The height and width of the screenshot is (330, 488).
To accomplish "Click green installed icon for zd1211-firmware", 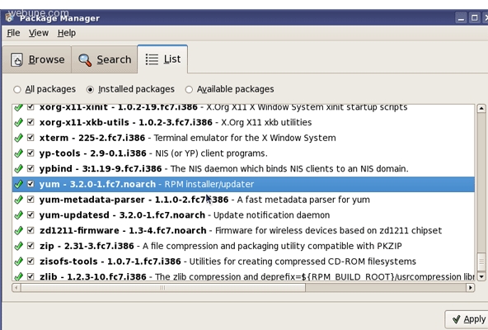I will click(19, 230).
